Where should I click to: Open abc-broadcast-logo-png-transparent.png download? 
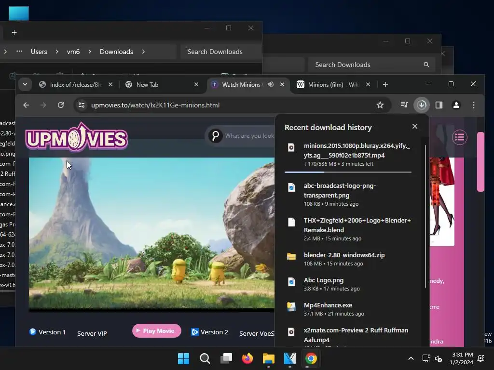point(348,194)
